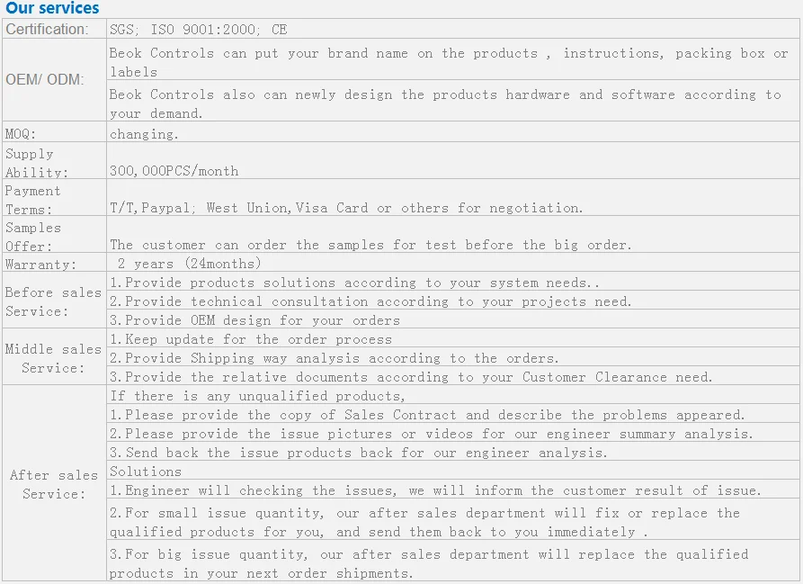The height and width of the screenshot is (584, 803).
Task: Select the 'Before sales Service:' label
Action: (53, 301)
